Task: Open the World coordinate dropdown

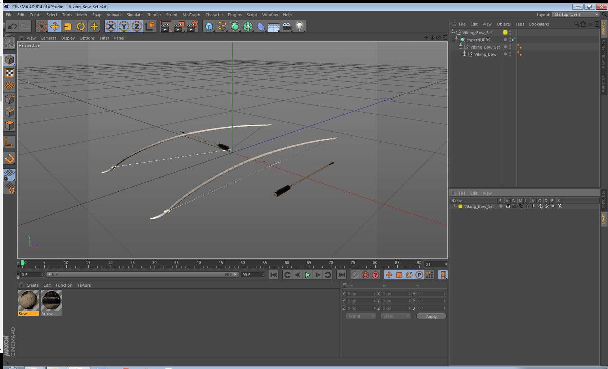Action: click(x=361, y=316)
